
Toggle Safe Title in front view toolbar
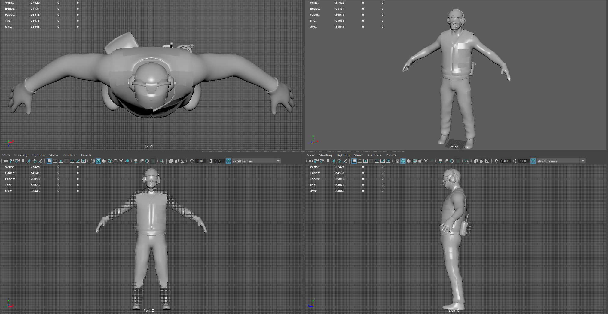[84, 161]
